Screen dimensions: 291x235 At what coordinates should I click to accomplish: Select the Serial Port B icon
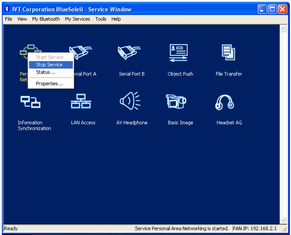129,52
